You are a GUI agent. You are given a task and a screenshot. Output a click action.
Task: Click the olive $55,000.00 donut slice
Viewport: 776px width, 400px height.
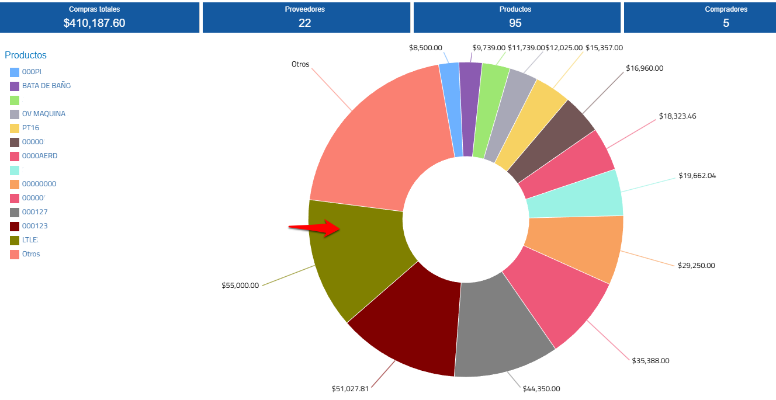356,257
